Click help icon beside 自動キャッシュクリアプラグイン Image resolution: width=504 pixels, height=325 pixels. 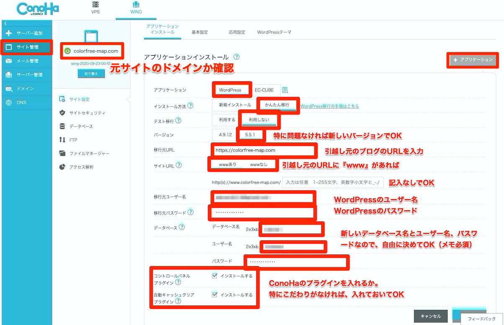click(x=178, y=301)
